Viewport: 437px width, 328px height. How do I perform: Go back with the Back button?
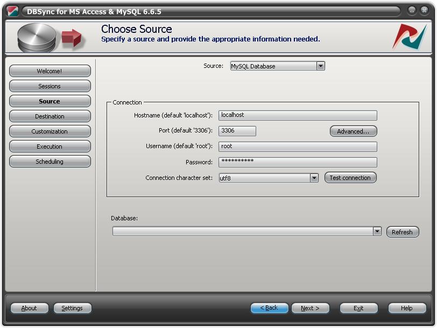pyautogui.click(x=269, y=308)
